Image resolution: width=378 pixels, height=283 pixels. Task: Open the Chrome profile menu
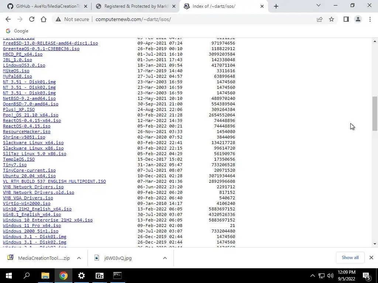click(358, 19)
